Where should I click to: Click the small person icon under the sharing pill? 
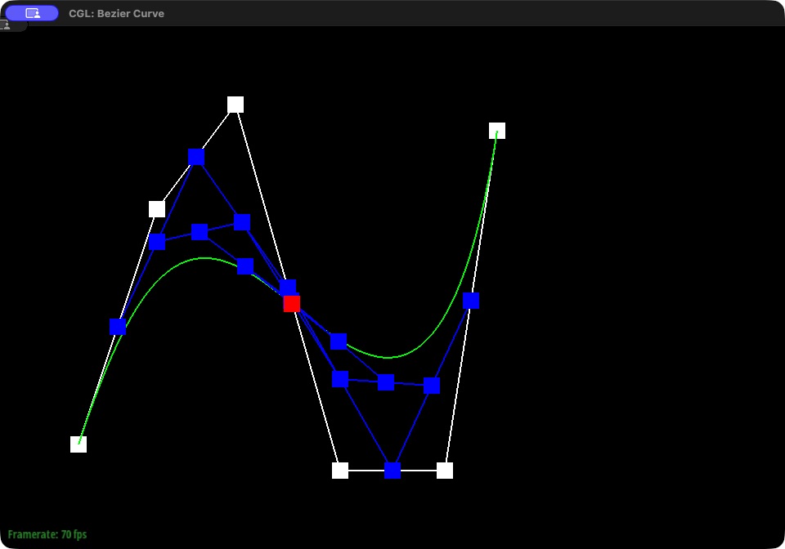[x=6, y=25]
